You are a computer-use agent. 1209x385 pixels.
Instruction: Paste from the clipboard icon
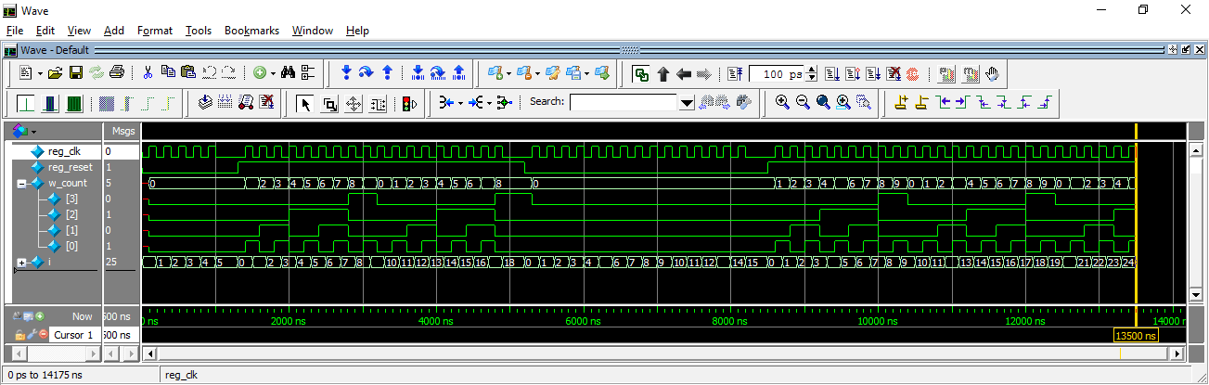pos(188,72)
